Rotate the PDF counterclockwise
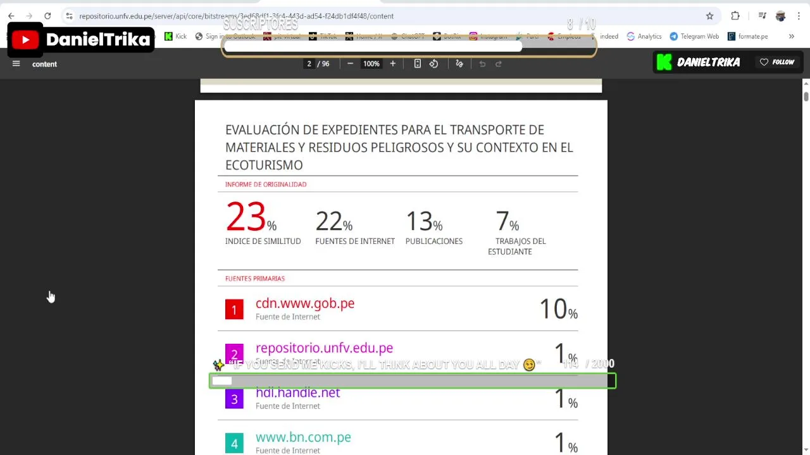Screen dimensions: 810x455 pos(434,64)
